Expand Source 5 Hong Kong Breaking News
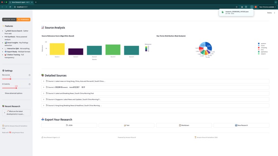This screenshot has width=278, height=156. click(x=155, y=105)
